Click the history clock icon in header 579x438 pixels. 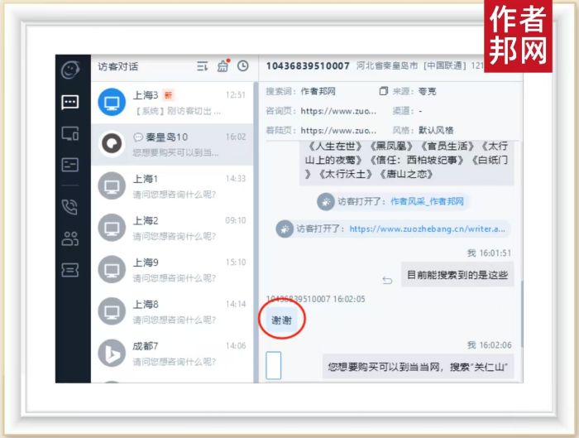(242, 66)
